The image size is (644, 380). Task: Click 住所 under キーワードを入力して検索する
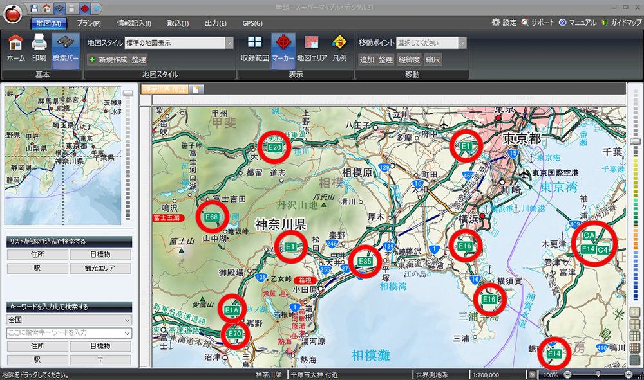[x=37, y=346]
